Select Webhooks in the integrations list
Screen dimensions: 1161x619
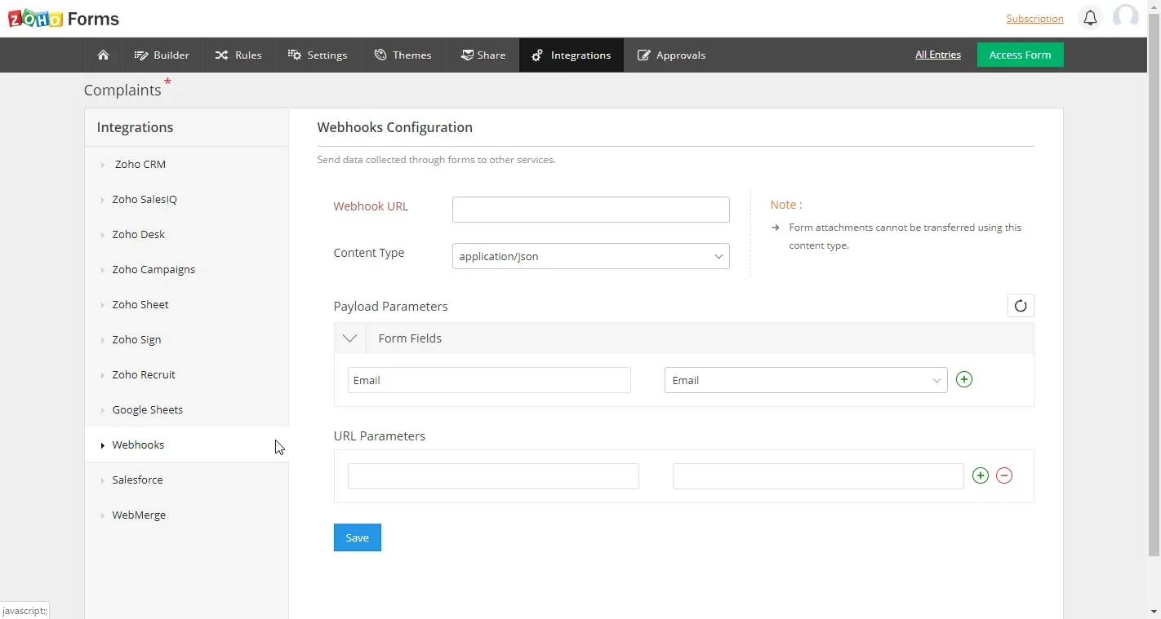(x=186, y=444)
